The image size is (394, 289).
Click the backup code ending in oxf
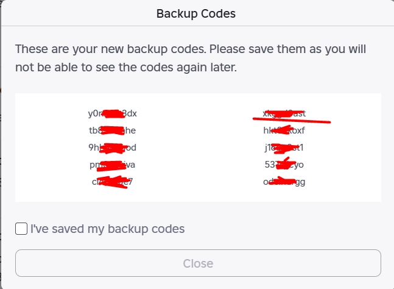[284, 130]
